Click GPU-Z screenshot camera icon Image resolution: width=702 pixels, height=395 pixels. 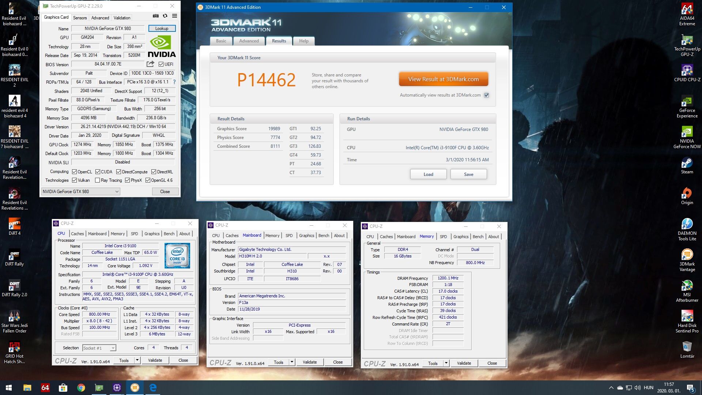coord(156,16)
